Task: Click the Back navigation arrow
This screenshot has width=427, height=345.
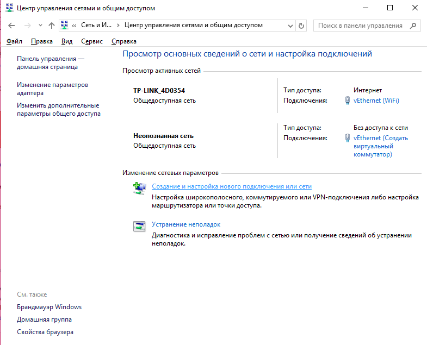Action: [x=11, y=26]
